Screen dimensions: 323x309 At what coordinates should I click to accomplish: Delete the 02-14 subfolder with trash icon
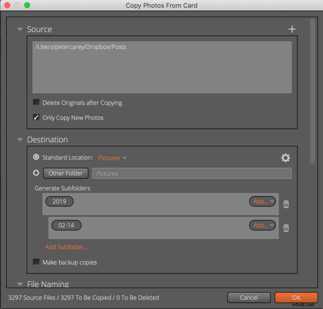click(x=286, y=228)
